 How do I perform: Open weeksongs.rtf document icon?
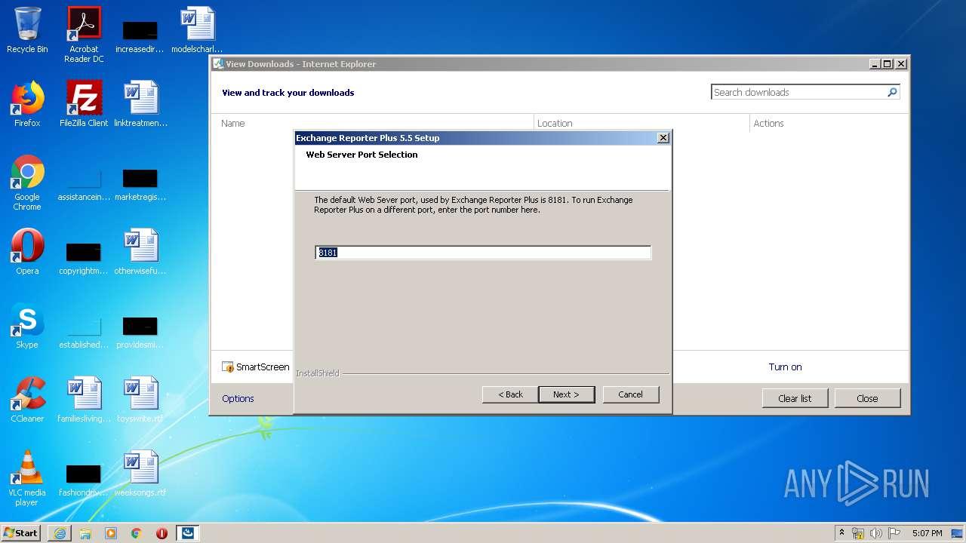pyautogui.click(x=140, y=474)
